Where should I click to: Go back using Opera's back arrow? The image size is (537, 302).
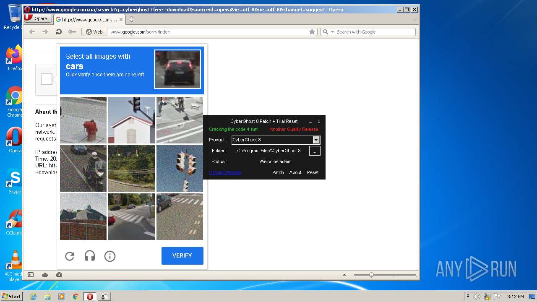[32, 32]
